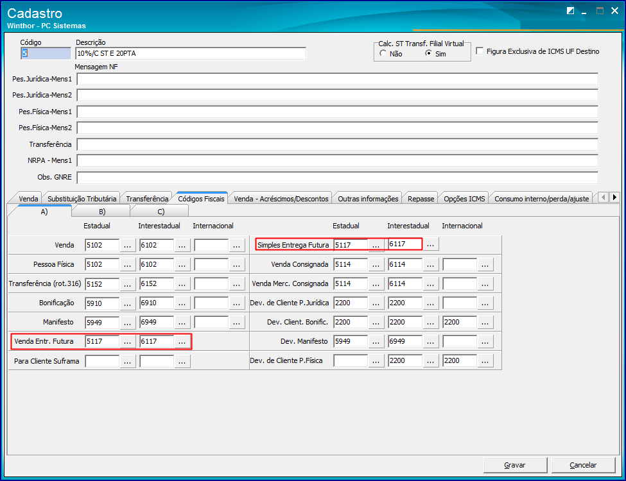Open lookup for Venda Interestadual code
Viewport: 626px width, 481px height.
click(x=182, y=245)
